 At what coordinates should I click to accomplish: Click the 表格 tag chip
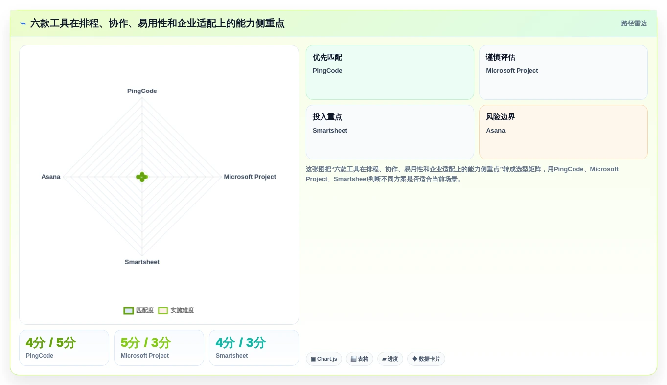360,359
